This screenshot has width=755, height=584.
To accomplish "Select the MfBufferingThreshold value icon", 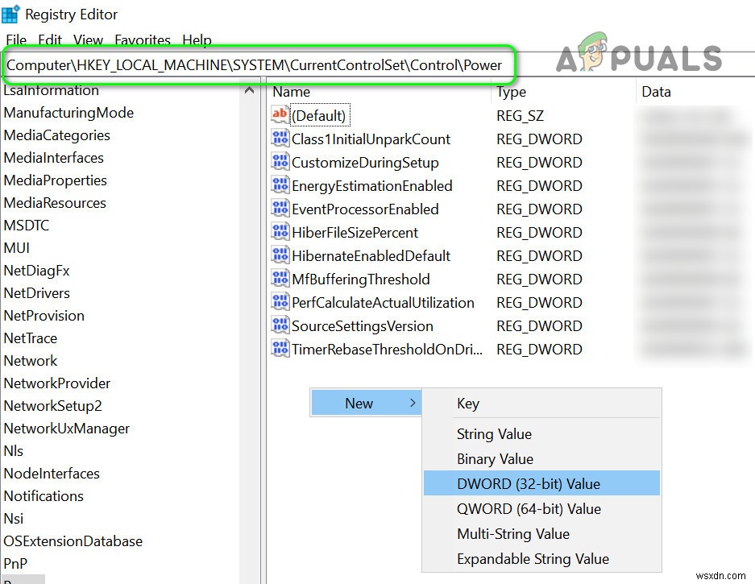I will (280, 278).
